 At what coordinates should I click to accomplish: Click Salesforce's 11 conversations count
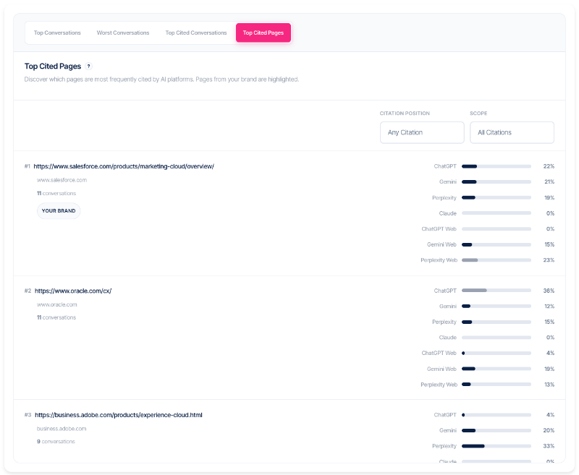point(56,193)
